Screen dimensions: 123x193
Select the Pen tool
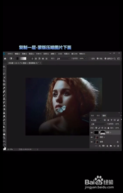[x=4, y=120]
